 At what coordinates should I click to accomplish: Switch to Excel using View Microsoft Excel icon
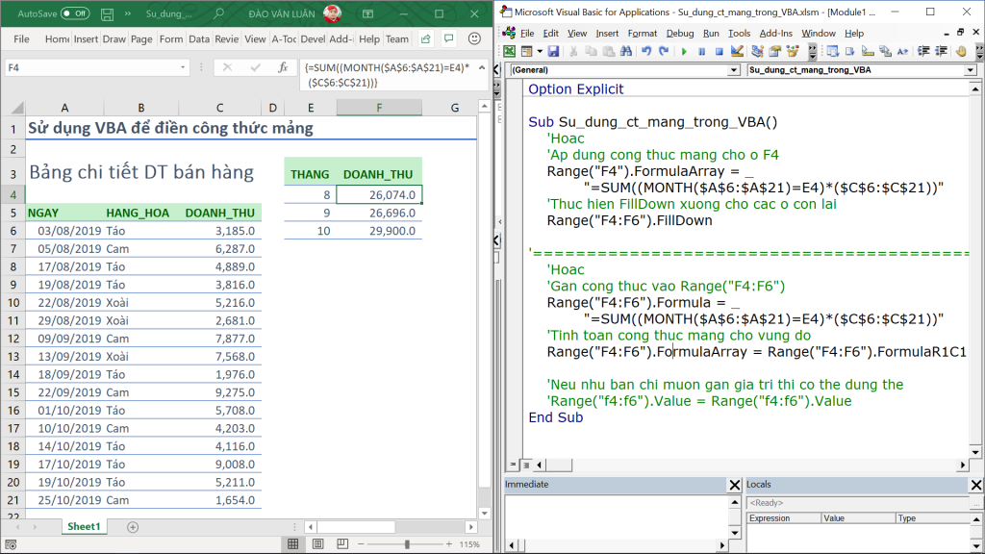(510, 51)
